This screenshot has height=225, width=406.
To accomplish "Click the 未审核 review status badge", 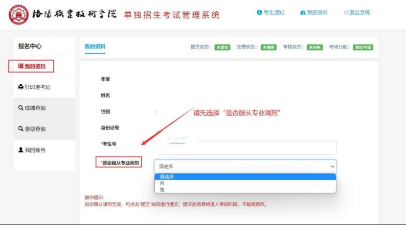I will coord(315,48).
